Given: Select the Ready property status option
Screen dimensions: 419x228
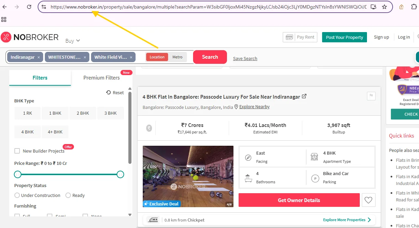Looking at the screenshot, I should point(68,195).
